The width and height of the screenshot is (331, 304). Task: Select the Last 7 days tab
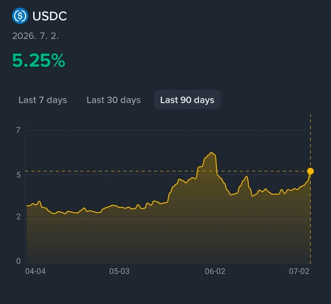point(43,100)
